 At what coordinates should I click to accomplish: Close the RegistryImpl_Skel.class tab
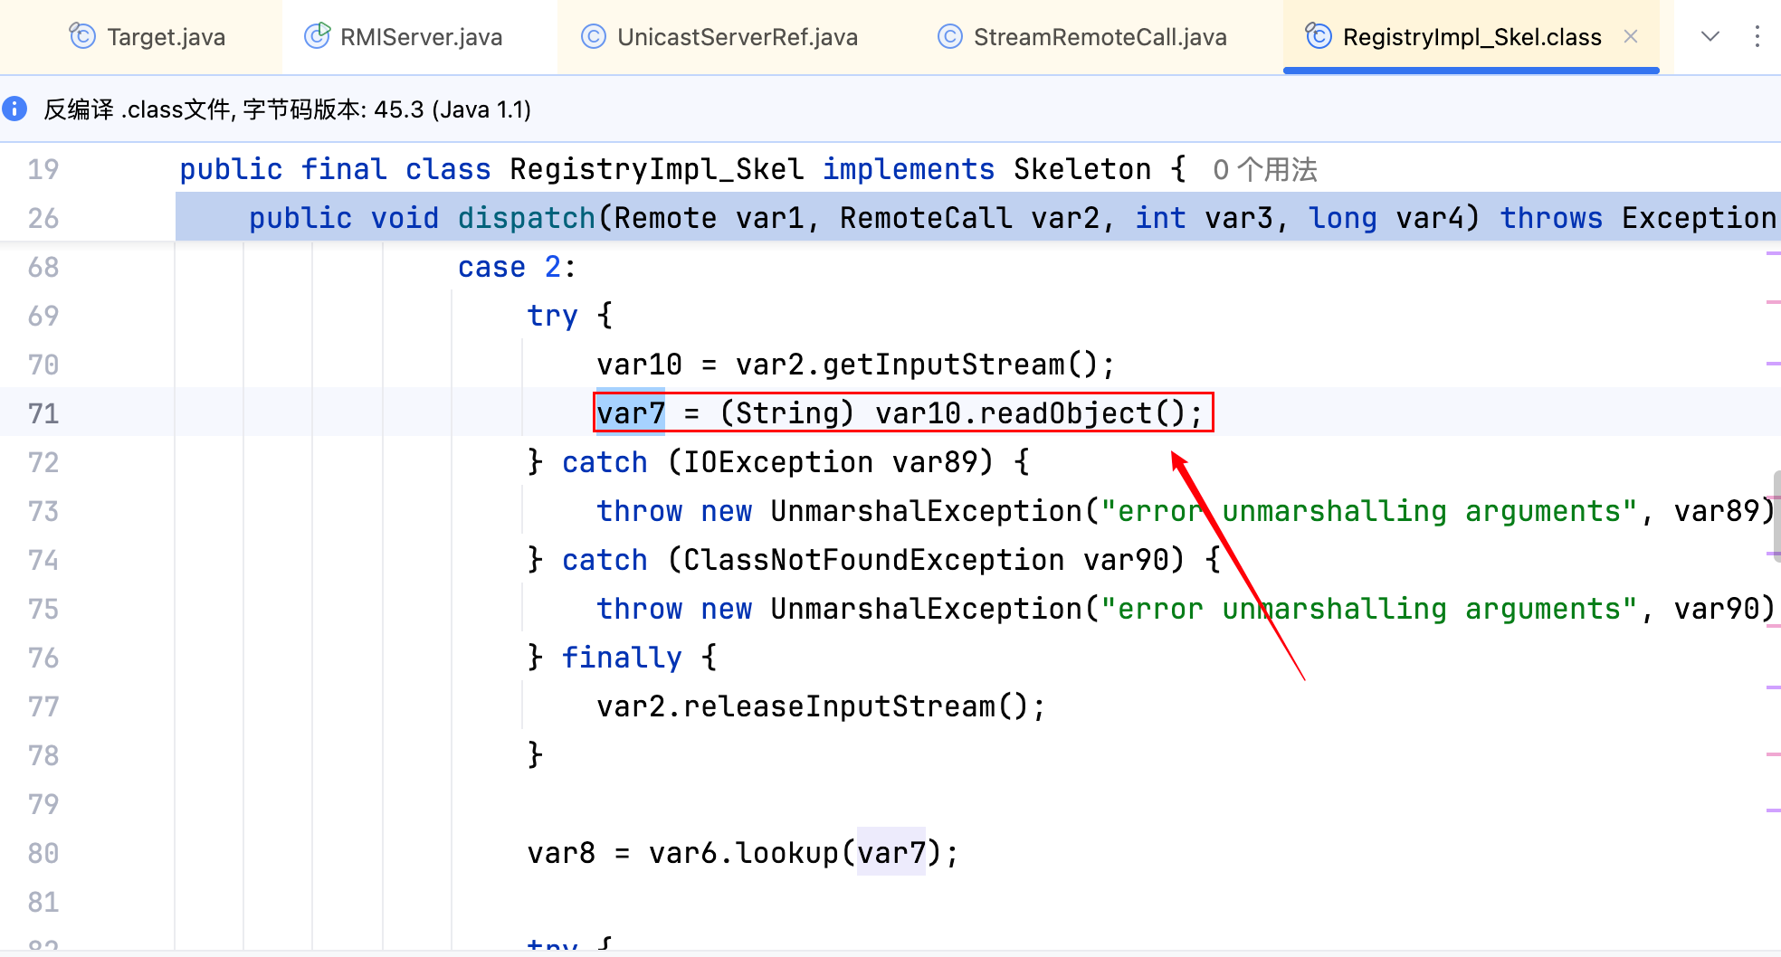(x=1631, y=36)
